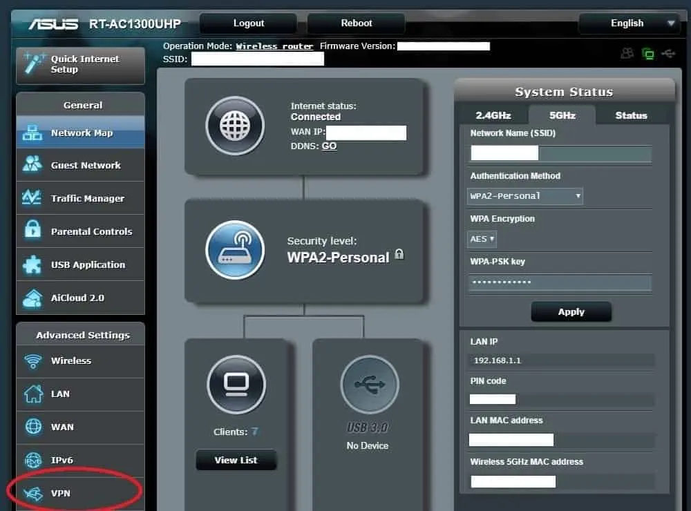The height and width of the screenshot is (511, 691).
Task: Switch to the 5GHz tab
Action: coord(562,115)
